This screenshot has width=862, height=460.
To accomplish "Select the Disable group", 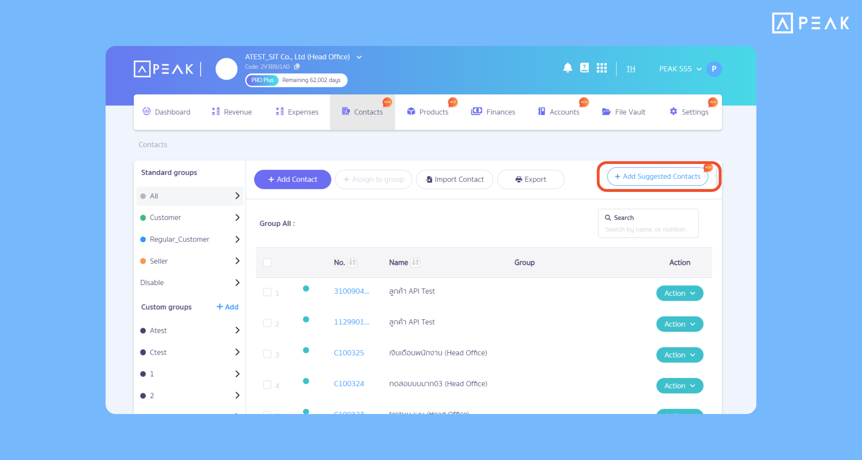I will 190,282.
